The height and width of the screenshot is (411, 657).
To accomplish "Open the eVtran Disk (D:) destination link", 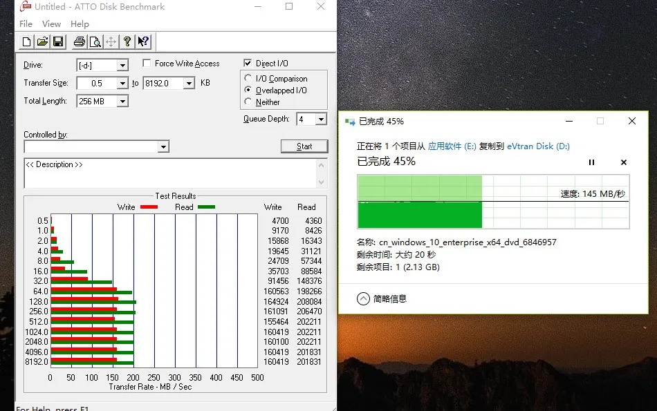I will pos(538,146).
